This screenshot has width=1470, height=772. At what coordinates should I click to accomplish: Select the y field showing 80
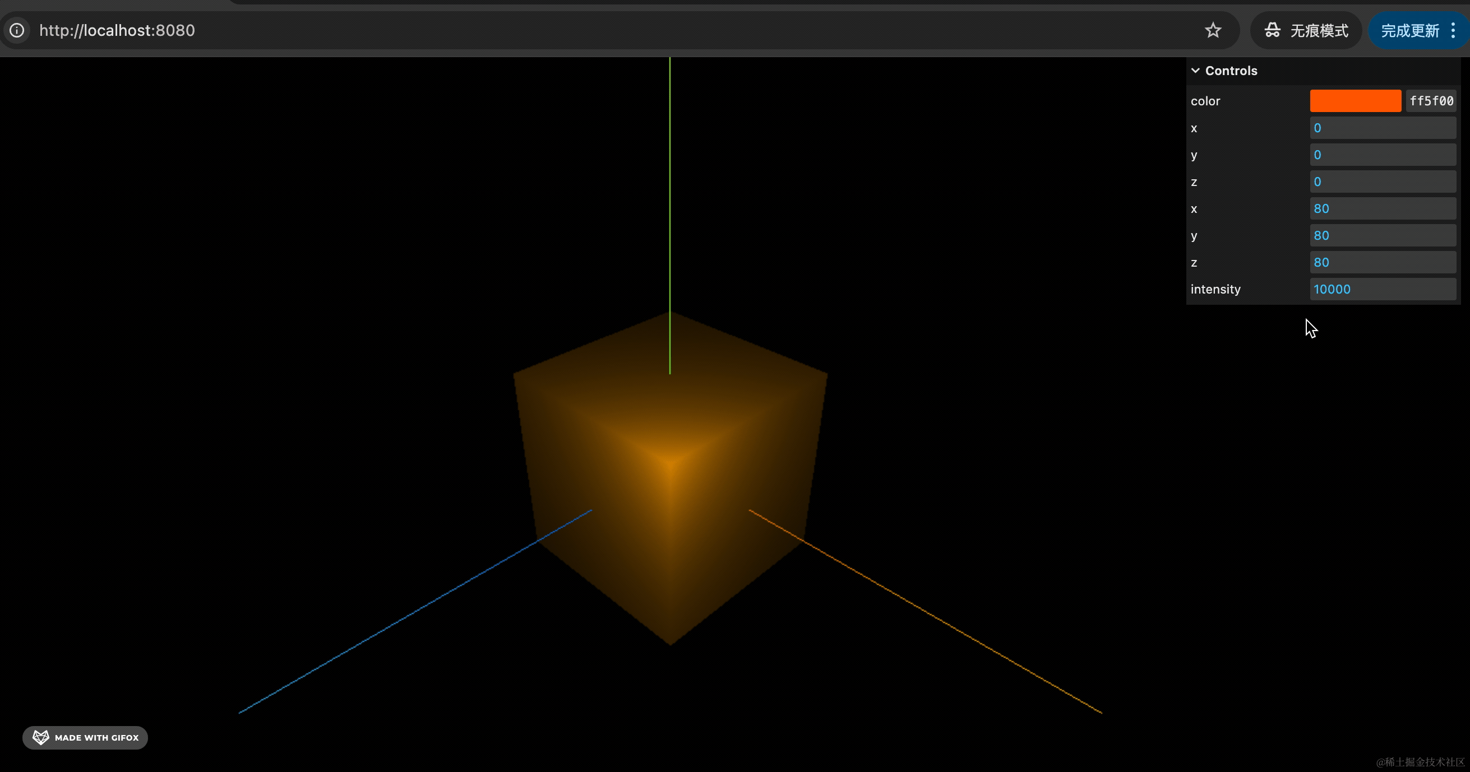click(1383, 235)
